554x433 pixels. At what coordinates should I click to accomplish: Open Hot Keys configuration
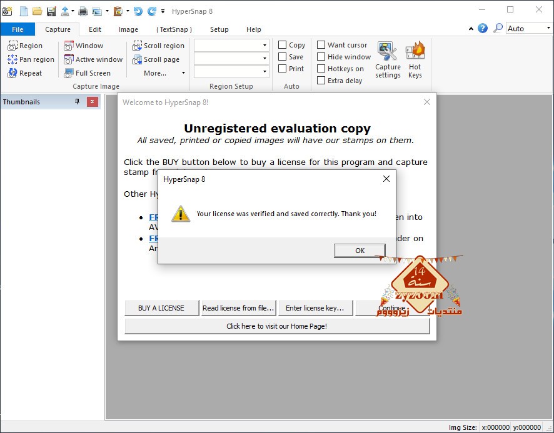[x=415, y=60]
